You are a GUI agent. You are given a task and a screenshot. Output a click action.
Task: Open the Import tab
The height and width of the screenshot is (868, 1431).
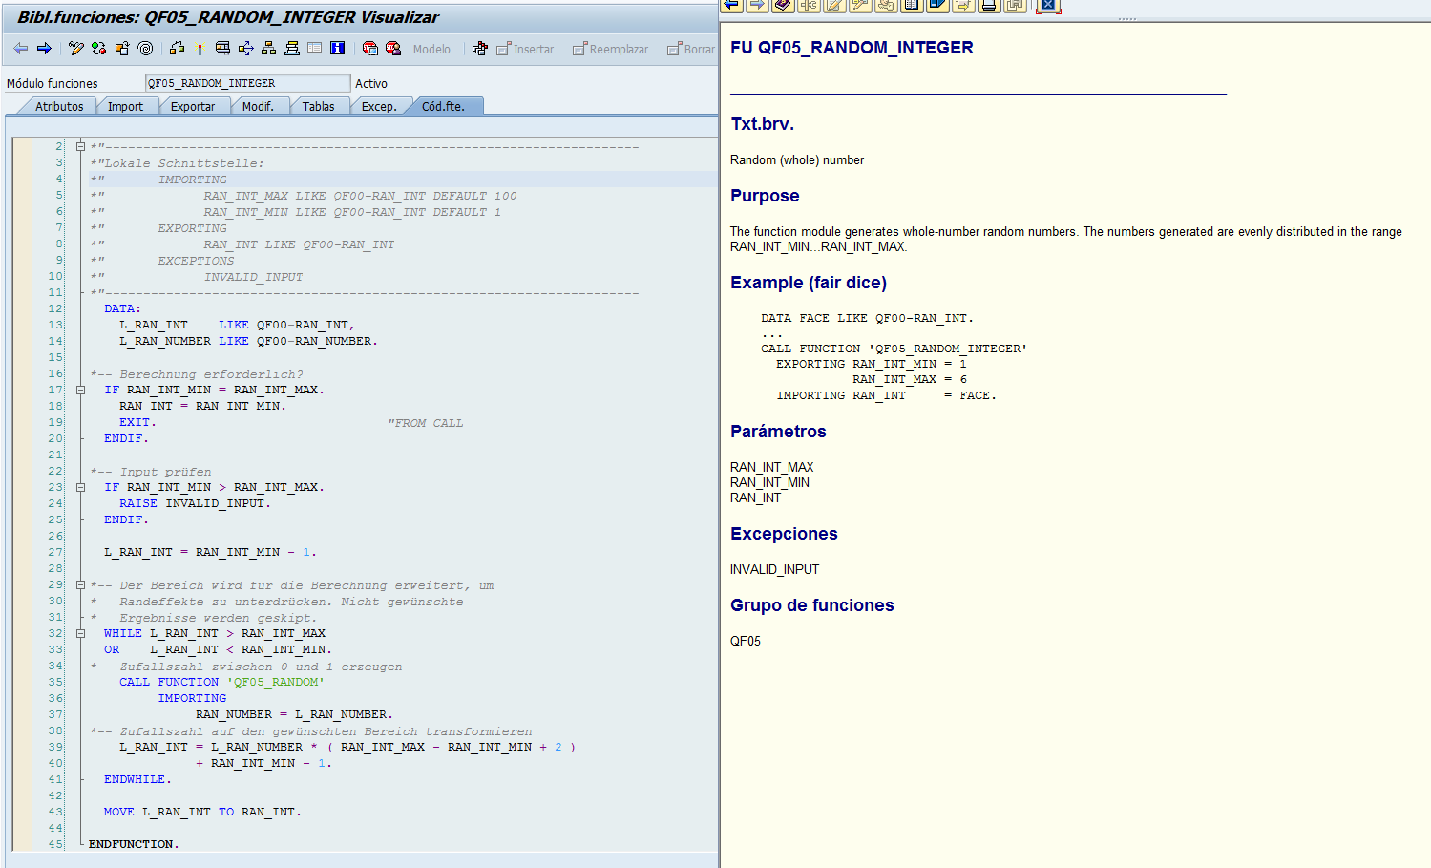(x=125, y=106)
